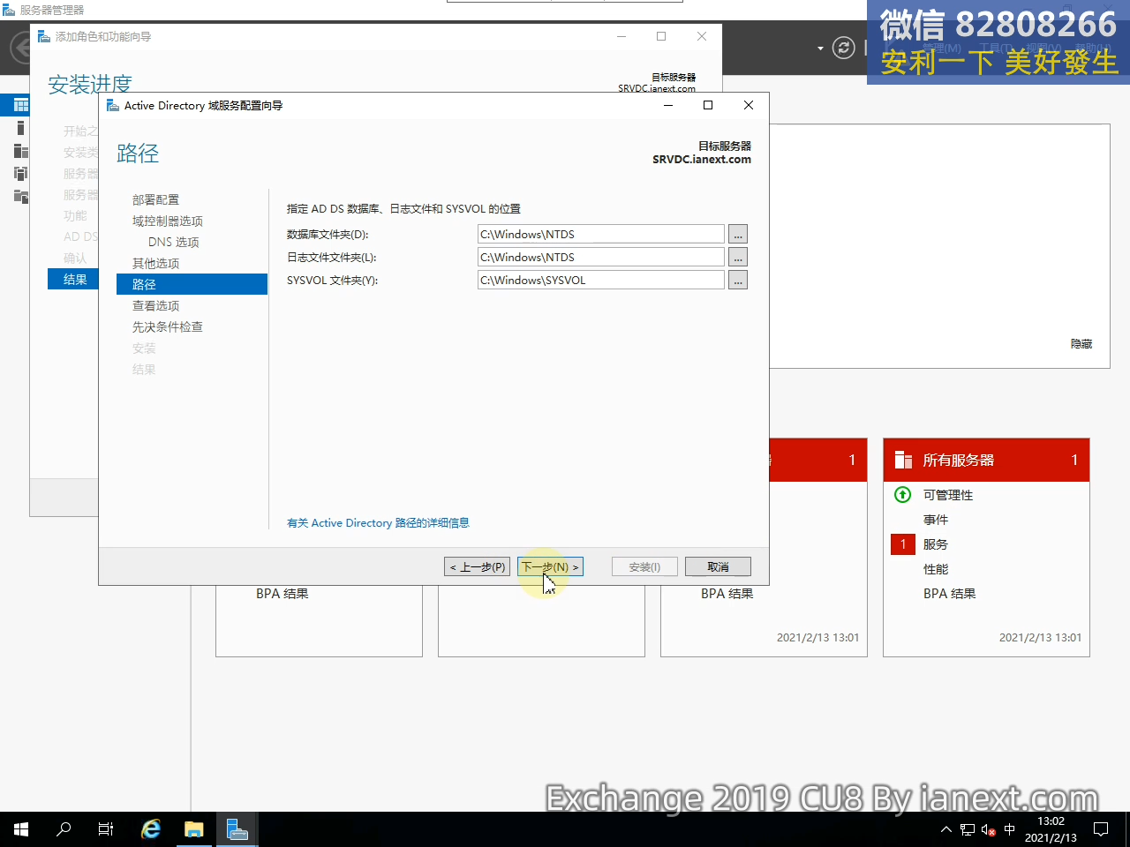1130x847 pixels.
Task: Open File Explorer from the taskbar
Action: click(x=194, y=829)
